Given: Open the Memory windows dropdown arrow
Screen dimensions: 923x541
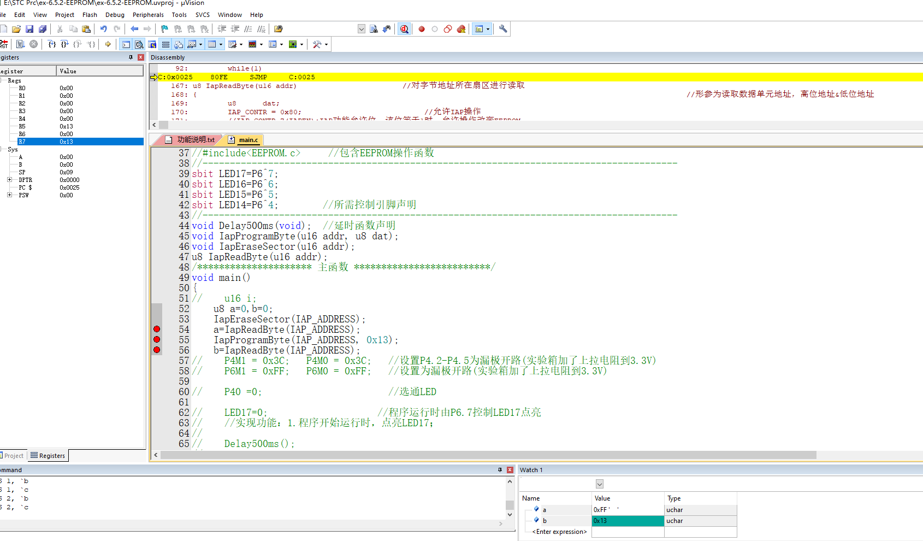Looking at the screenshot, I should [221, 44].
